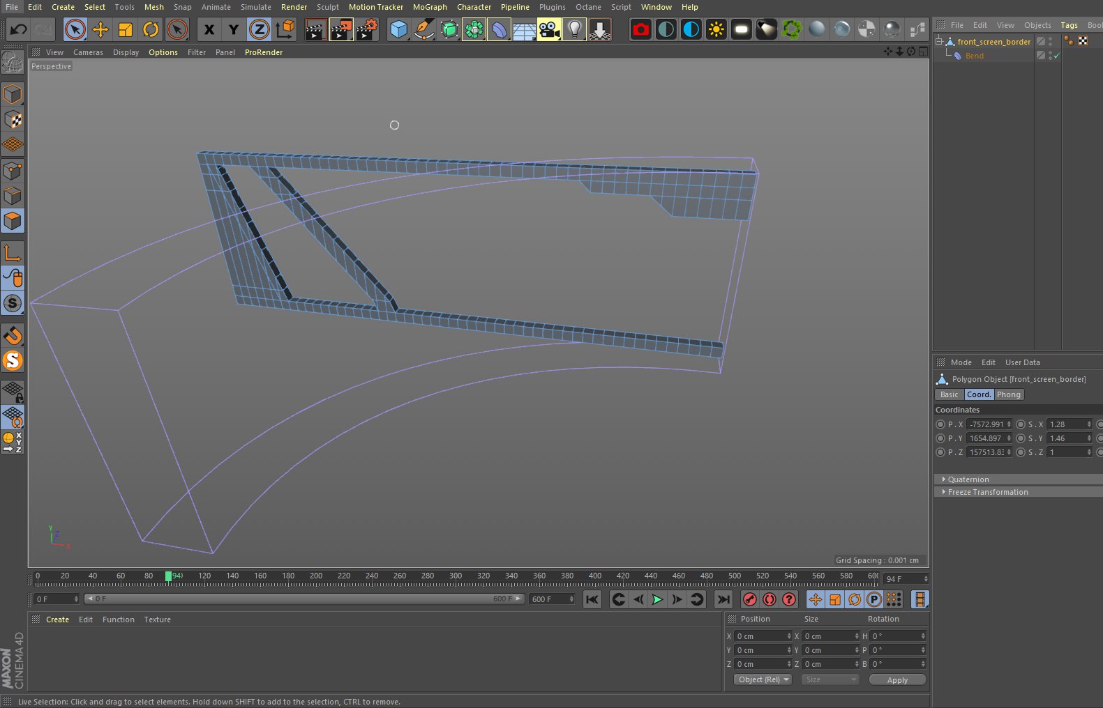Open the deformer objects icon
The image size is (1103, 708).
pos(499,29)
